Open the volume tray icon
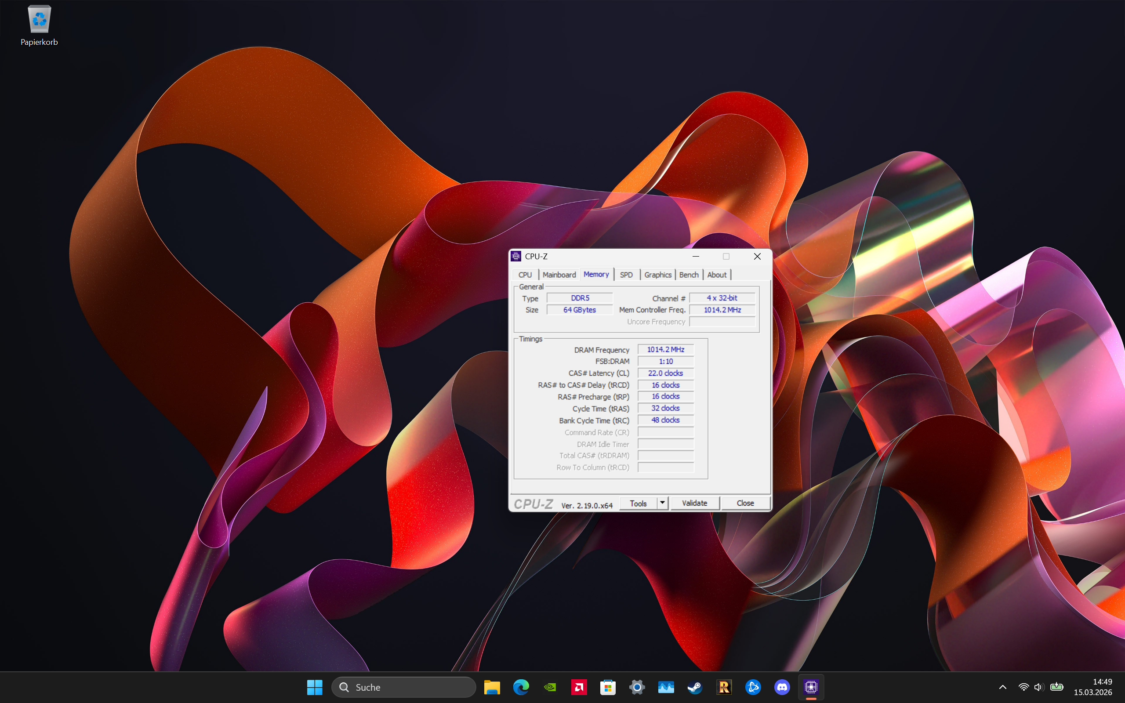Screen dimensions: 1125x703 click(x=1038, y=687)
